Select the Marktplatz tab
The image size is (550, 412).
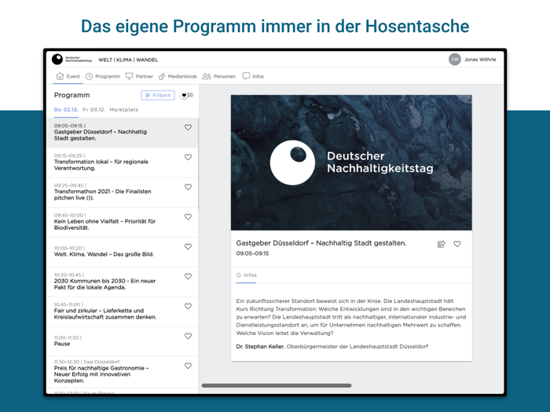point(124,110)
